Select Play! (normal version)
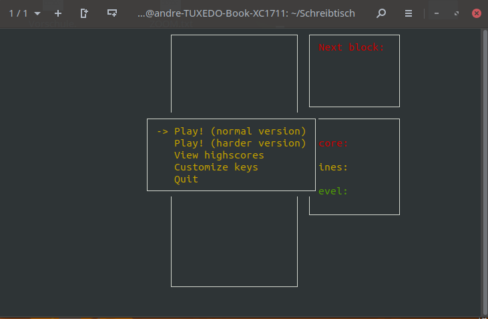Viewport: 488px width, 319px height. point(240,131)
